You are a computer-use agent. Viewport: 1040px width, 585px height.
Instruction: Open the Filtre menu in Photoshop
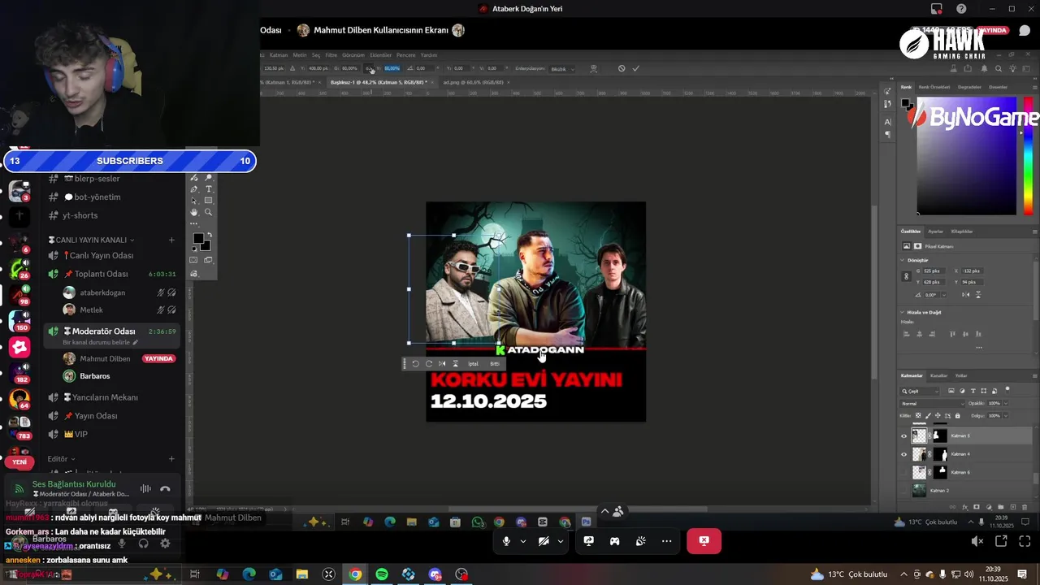click(x=331, y=55)
